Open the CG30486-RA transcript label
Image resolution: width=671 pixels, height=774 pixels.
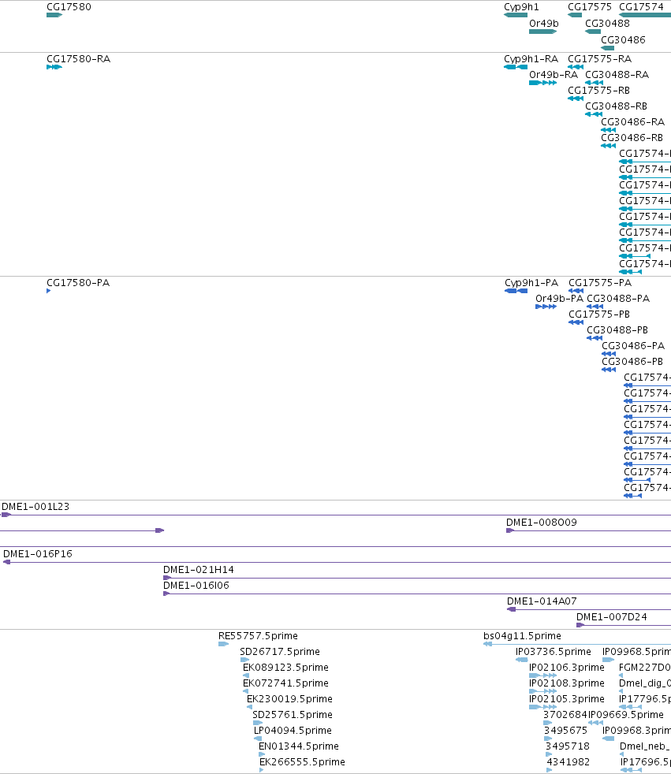point(633,122)
